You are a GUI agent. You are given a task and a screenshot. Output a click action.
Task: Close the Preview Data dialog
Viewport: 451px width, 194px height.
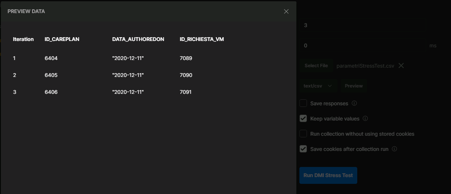coord(286,11)
